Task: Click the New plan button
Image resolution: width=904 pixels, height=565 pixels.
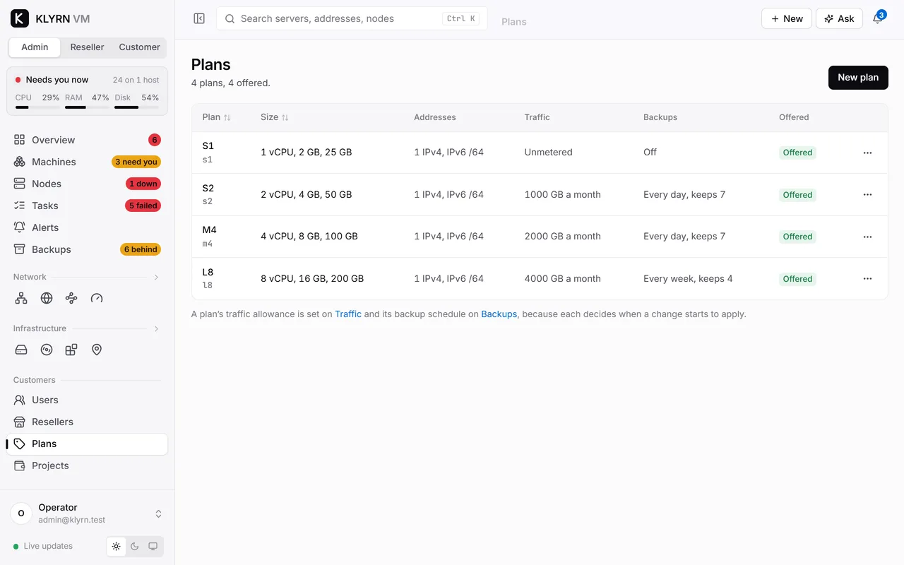Action: (x=858, y=78)
